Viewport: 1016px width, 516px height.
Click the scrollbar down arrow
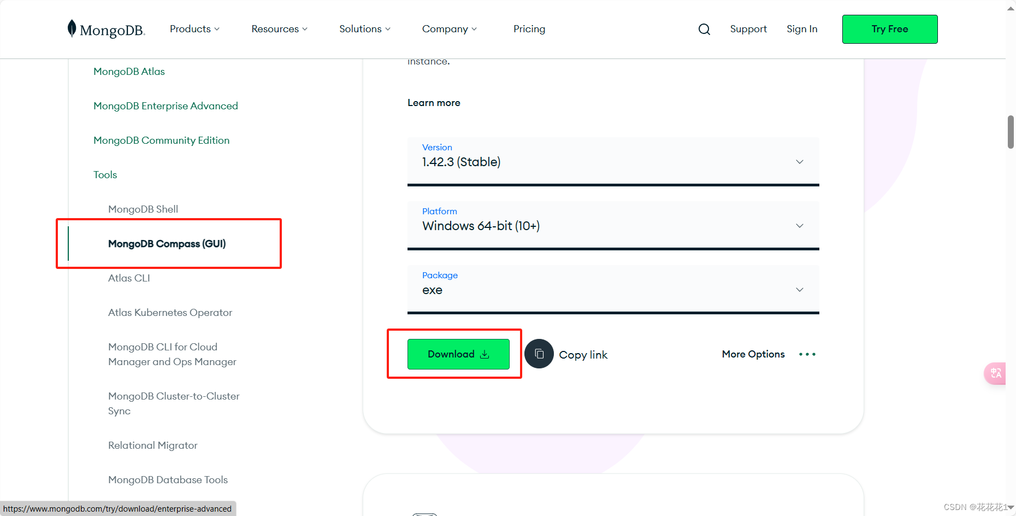pos(1011,507)
